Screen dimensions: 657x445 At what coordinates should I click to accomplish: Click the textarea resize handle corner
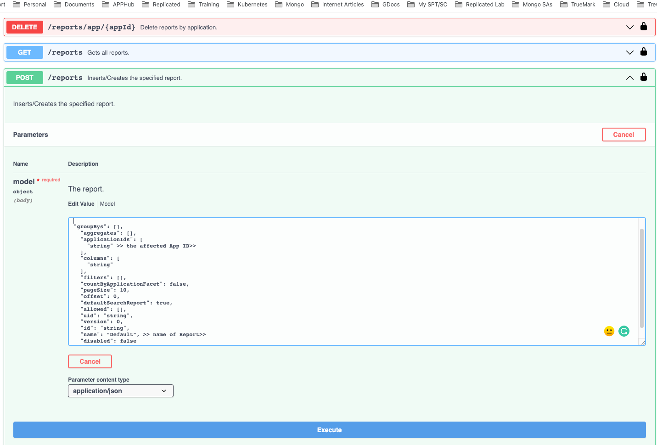(x=642, y=342)
